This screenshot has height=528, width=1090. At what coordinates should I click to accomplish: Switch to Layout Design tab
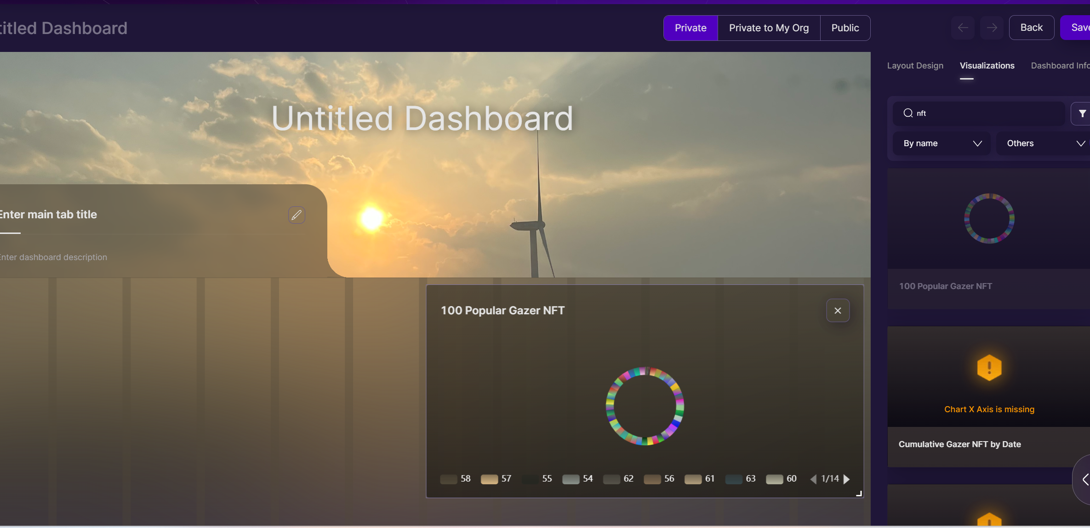[915, 66]
